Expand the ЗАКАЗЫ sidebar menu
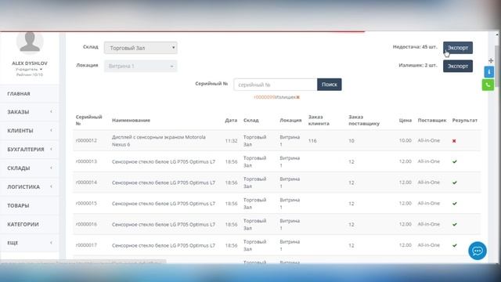 point(30,112)
